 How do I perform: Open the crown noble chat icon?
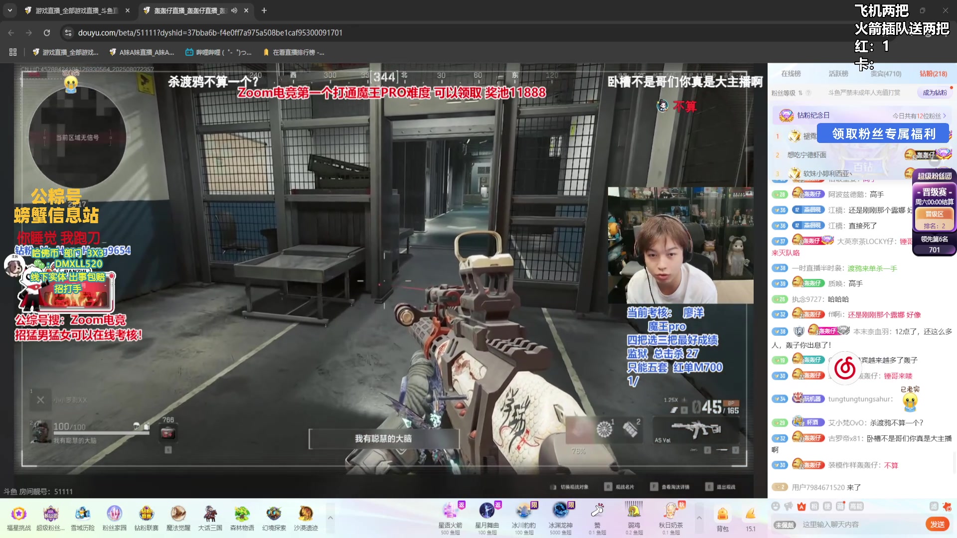click(801, 507)
